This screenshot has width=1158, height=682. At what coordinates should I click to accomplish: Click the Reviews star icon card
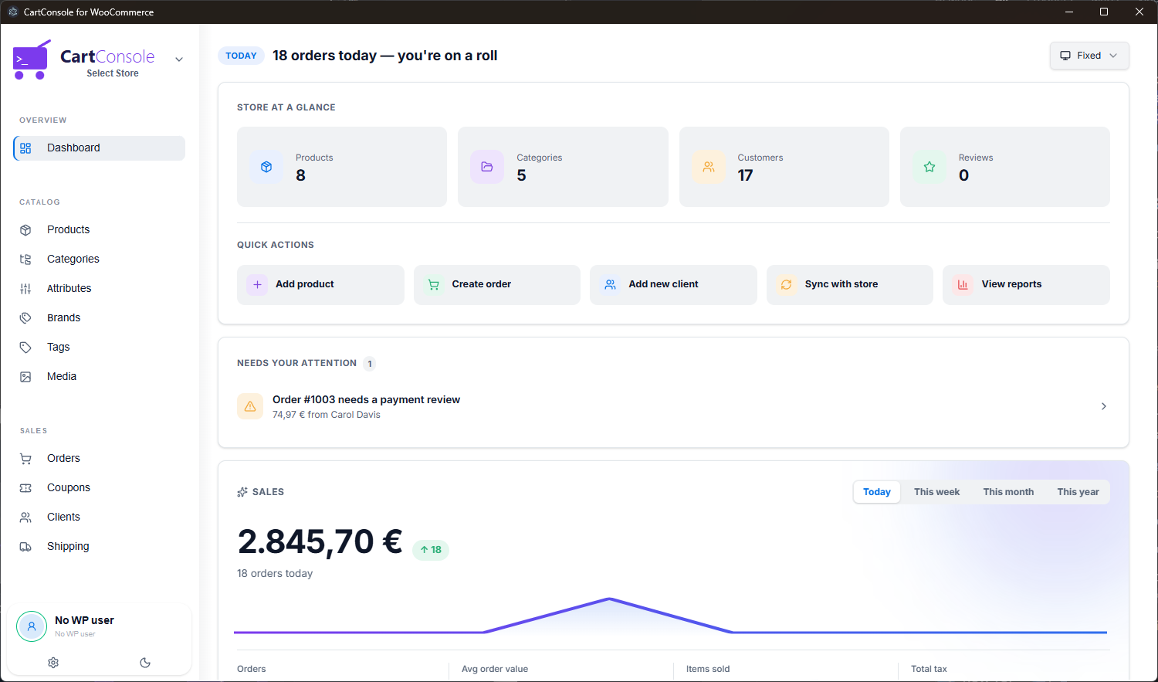(929, 167)
